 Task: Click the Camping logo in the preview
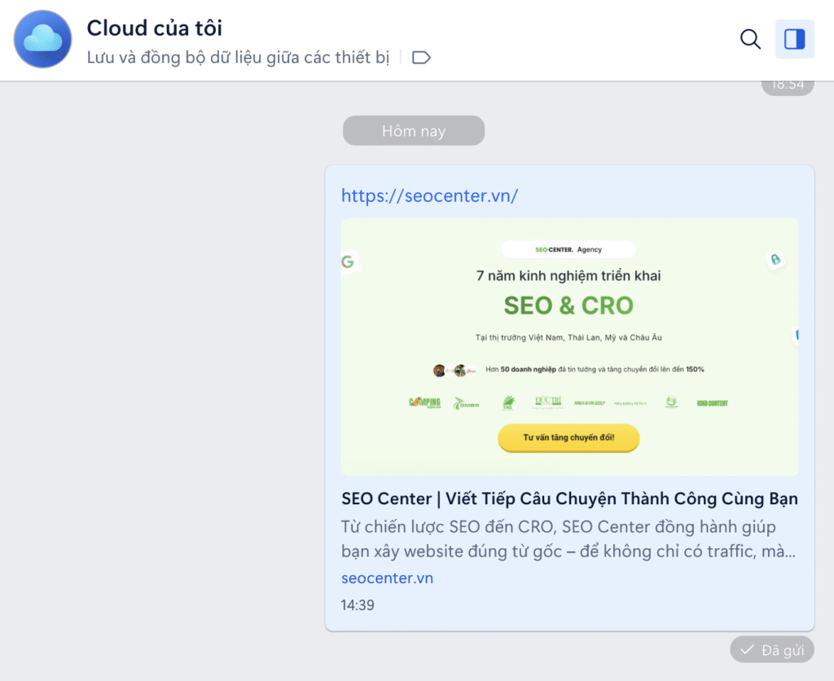point(424,402)
